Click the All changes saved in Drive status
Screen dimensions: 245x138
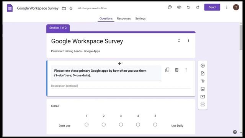click(92, 8)
